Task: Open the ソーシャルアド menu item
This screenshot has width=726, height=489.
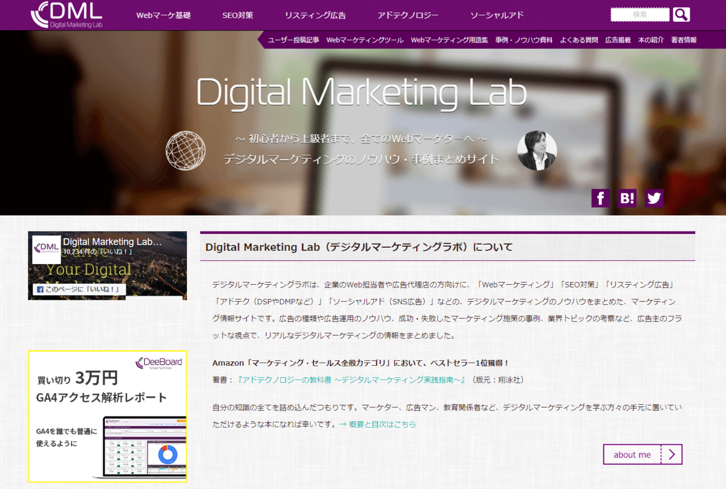Action: click(497, 14)
